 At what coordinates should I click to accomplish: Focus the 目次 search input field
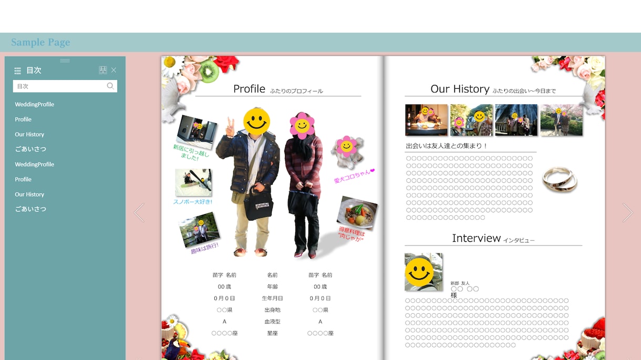(65, 86)
